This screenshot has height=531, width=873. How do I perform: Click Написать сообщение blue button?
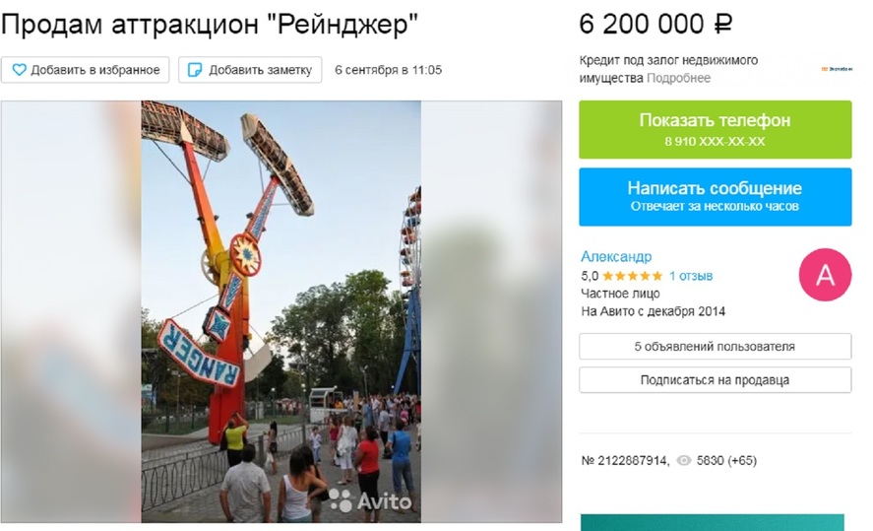[715, 197]
